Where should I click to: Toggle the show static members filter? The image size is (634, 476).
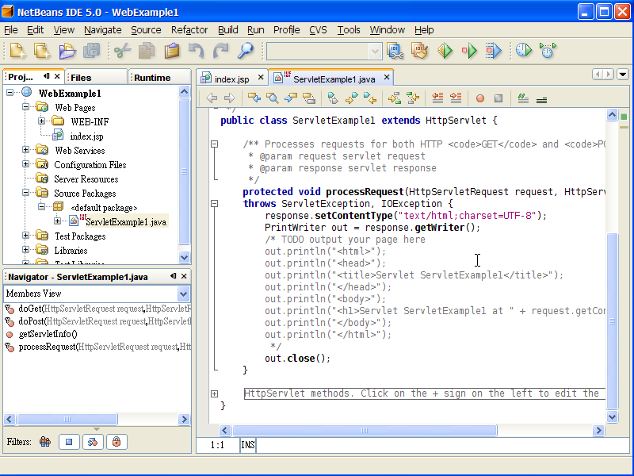tap(93, 442)
